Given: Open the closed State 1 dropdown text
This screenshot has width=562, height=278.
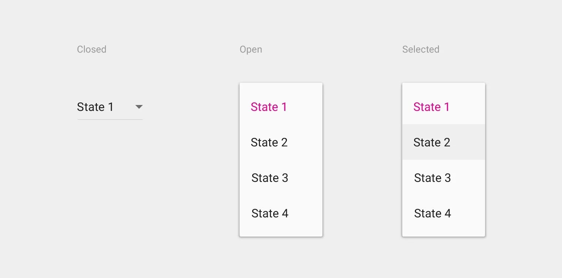Looking at the screenshot, I should click(x=95, y=107).
